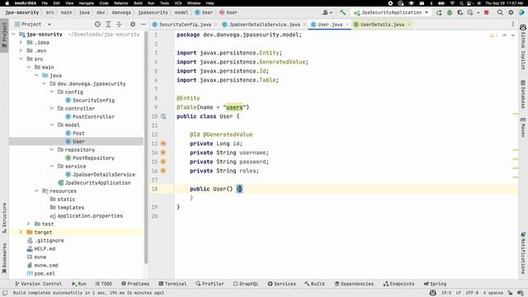Expand the test folder
528x297 pixels.
click(x=29, y=224)
